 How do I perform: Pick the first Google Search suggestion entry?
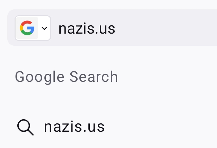[x=74, y=127]
